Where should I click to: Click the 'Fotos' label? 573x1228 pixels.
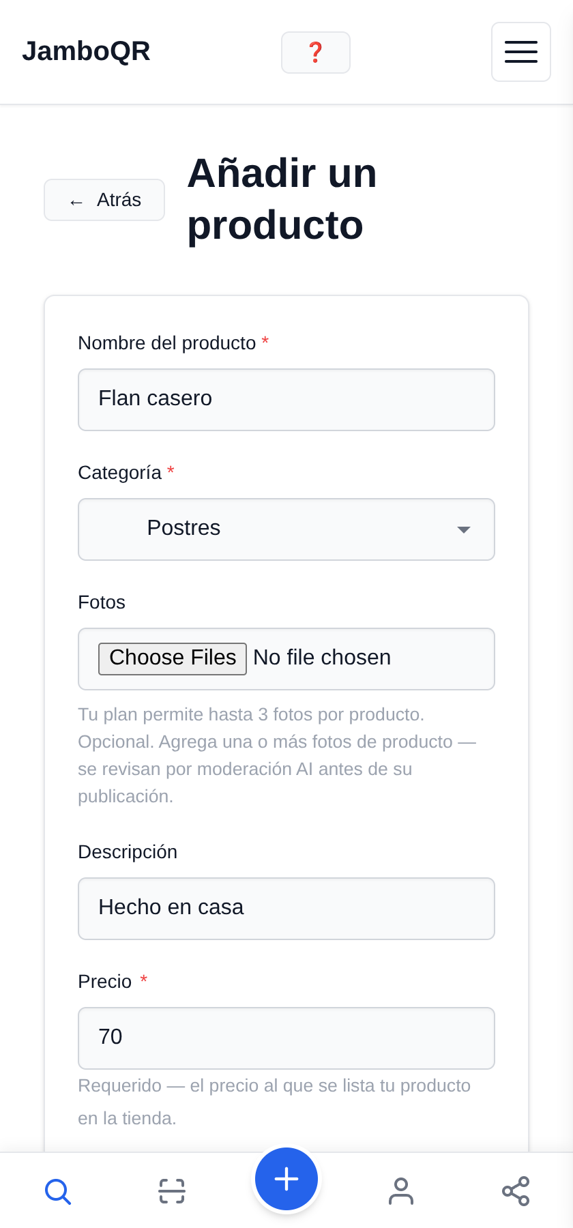pyautogui.click(x=102, y=602)
